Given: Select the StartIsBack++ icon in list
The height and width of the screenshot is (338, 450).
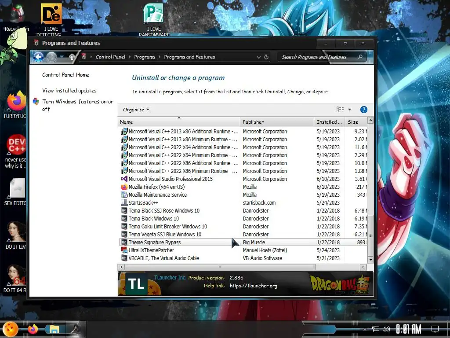Looking at the screenshot, I should [124, 202].
